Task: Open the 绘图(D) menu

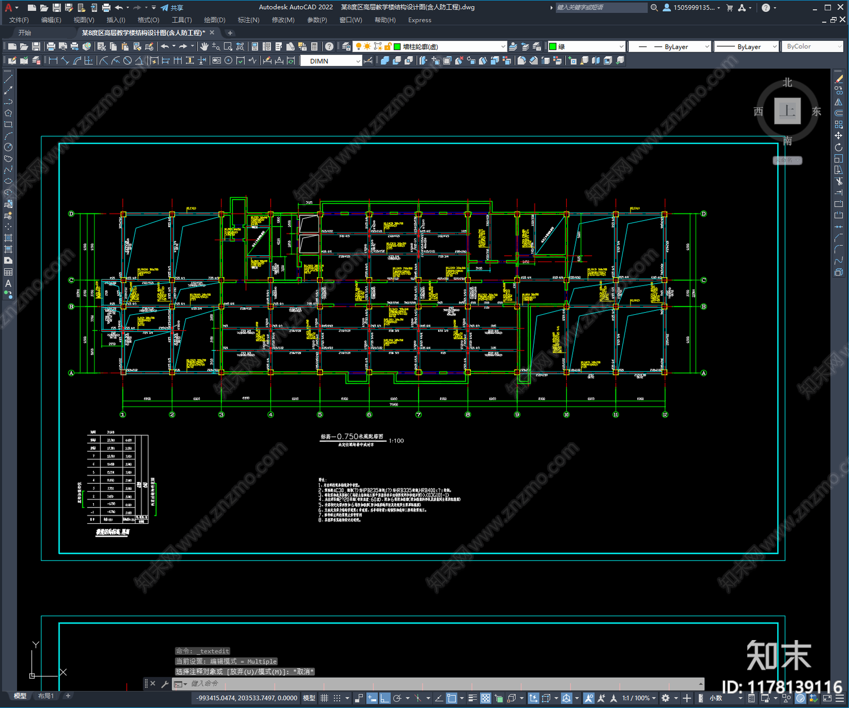Action: click(x=214, y=20)
